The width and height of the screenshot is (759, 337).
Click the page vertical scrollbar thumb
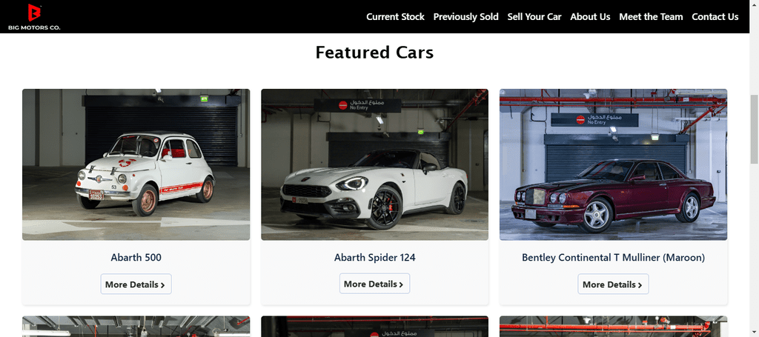[754, 130]
